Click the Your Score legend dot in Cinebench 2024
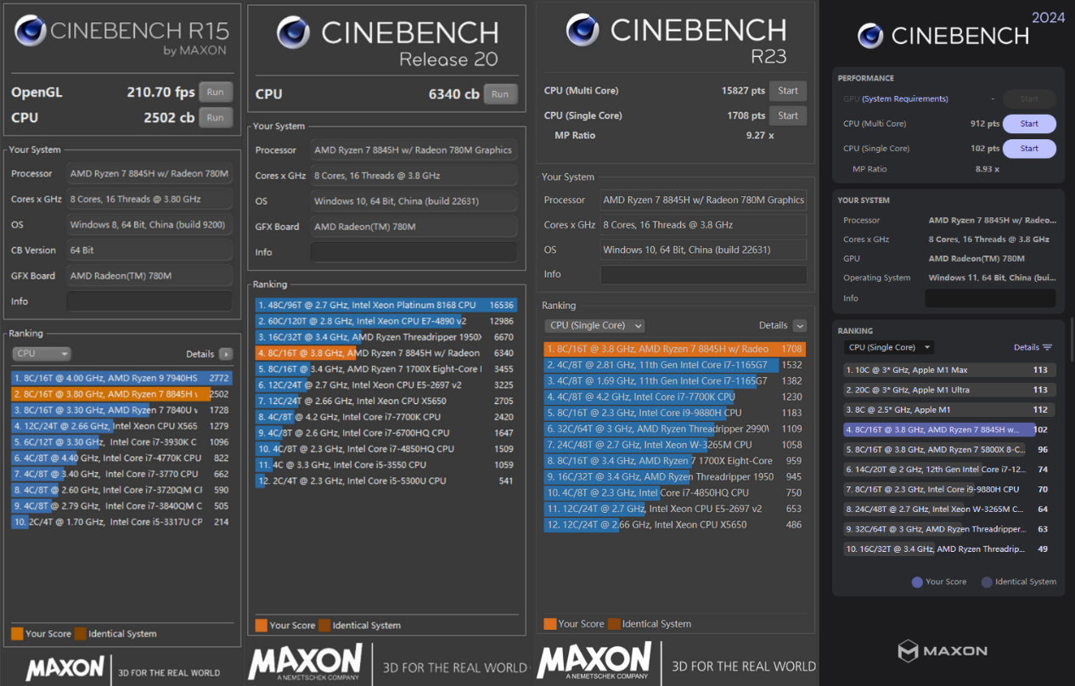This screenshot has height=686, width=1075. point(917,582)
